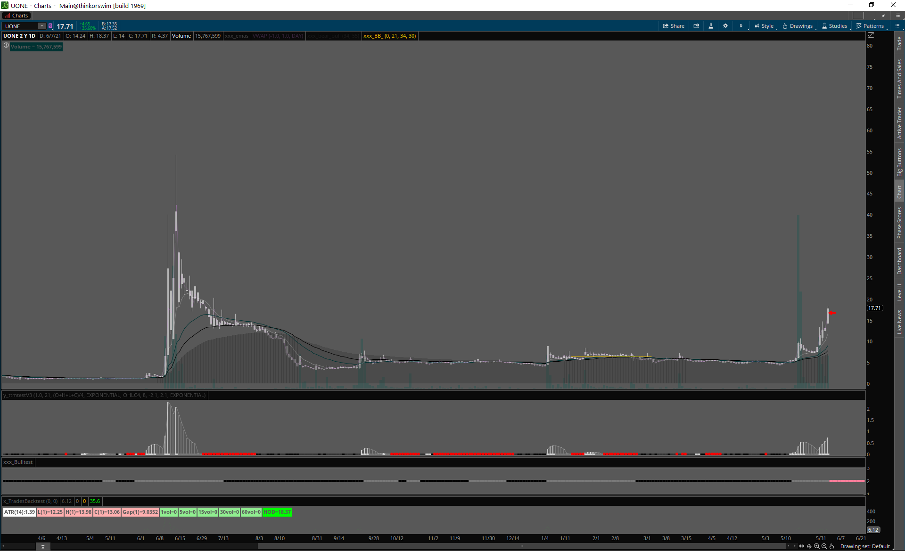The width and height of the screenshot is (905, 551).
Task: Click the zoom in magnifier icon
Action: pos(817,546)
